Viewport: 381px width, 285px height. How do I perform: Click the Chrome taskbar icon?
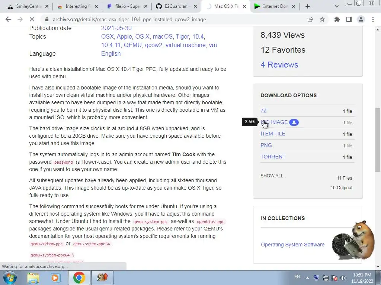[x=79, y=278]
